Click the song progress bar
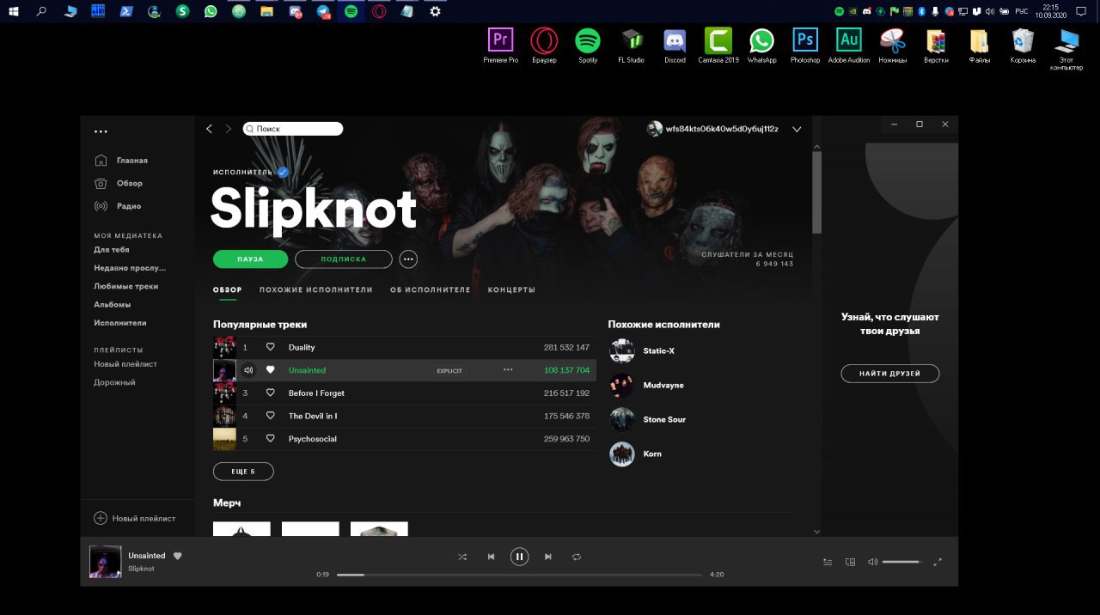This screenshot has height=615, width=1100. (519, 575)
